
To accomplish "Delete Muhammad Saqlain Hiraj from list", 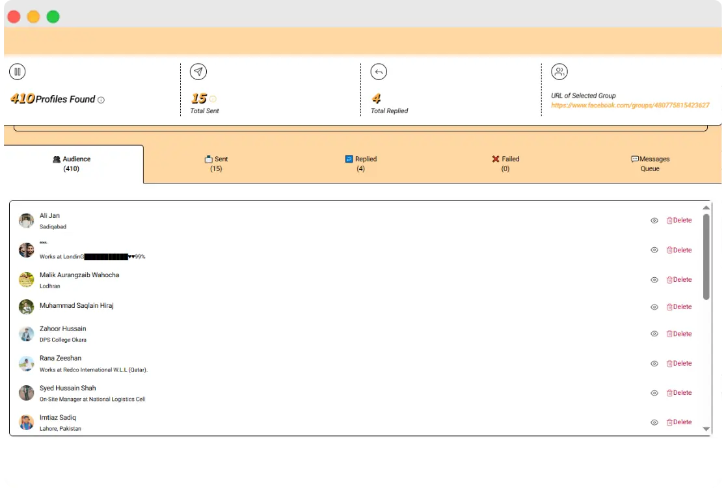I will coord(679,307).
